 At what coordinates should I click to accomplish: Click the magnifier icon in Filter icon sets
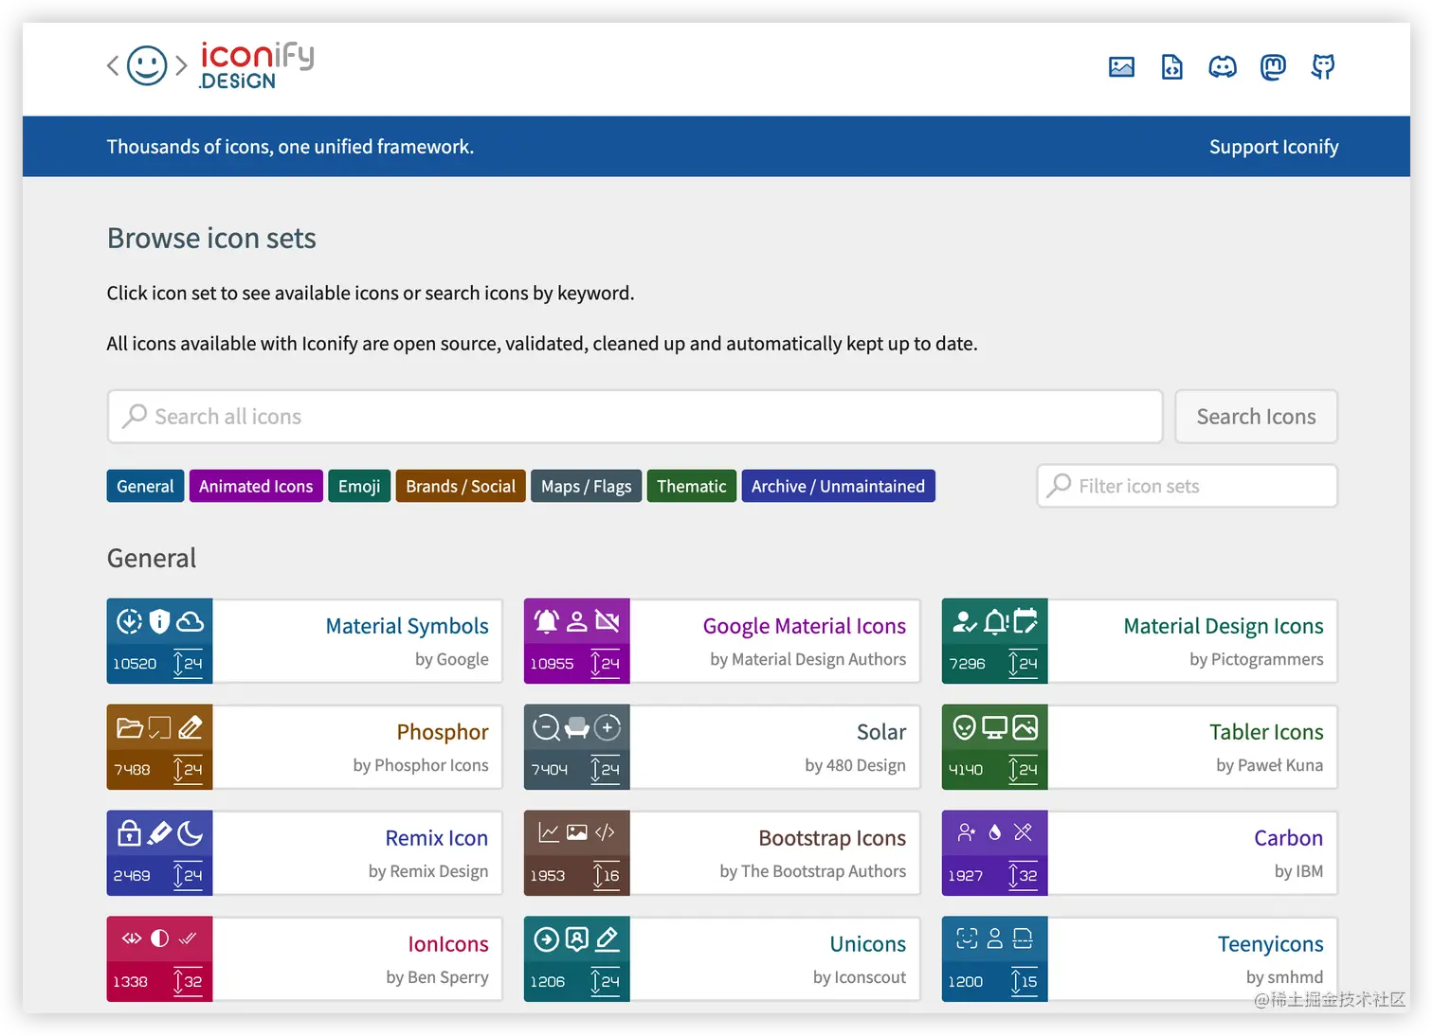click(1059, 486)
